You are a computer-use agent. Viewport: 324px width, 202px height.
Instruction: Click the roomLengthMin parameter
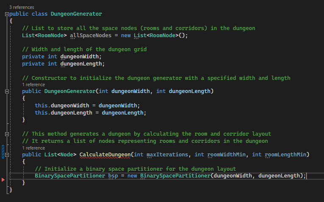click(285, 155)
